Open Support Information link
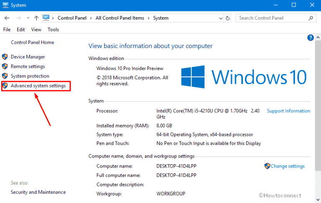321x203 pixels. (x=288, y=111)
